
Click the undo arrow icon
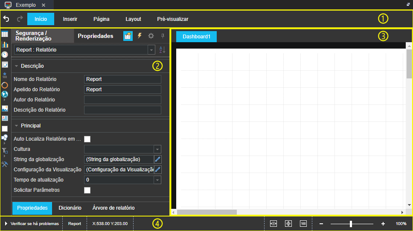click(x=6, y=19)
